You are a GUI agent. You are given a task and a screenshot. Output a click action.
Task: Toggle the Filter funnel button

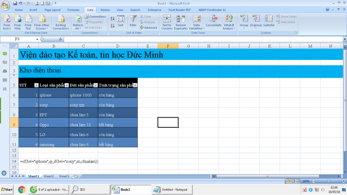pos(133,21)
